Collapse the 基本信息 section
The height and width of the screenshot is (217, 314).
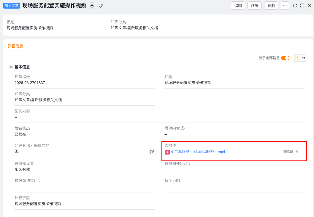[11, 67]
